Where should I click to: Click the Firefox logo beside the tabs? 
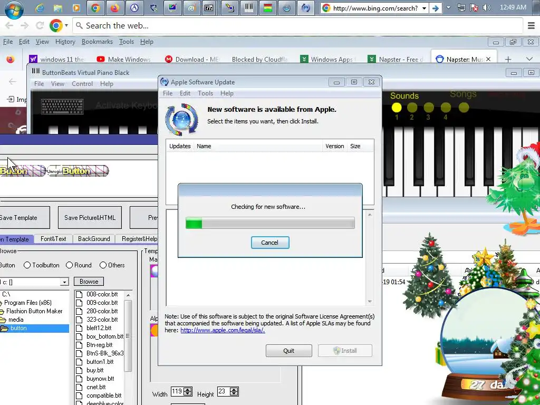click(11, 59)
